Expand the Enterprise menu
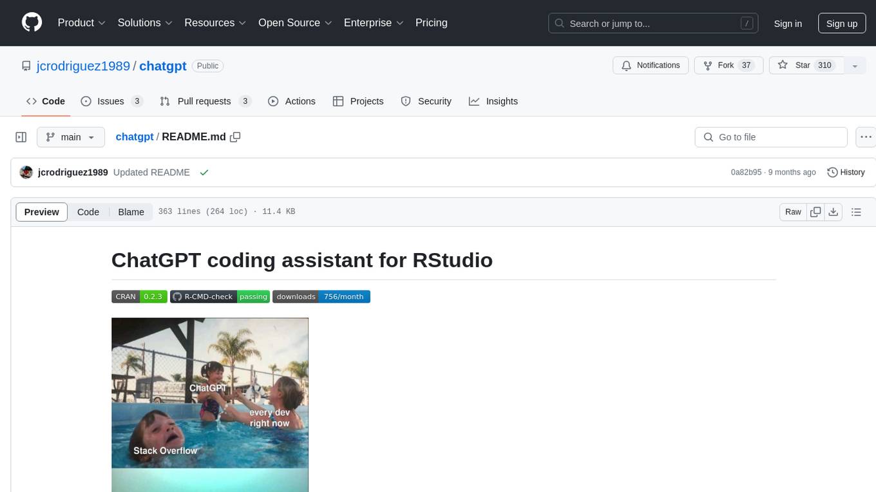The height and width of the screenshot is (492, 876). point(374,23)
